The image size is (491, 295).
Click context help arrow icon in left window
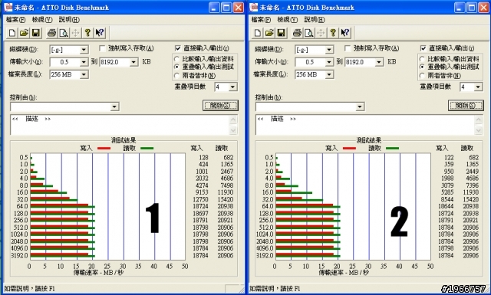[100, 32]
